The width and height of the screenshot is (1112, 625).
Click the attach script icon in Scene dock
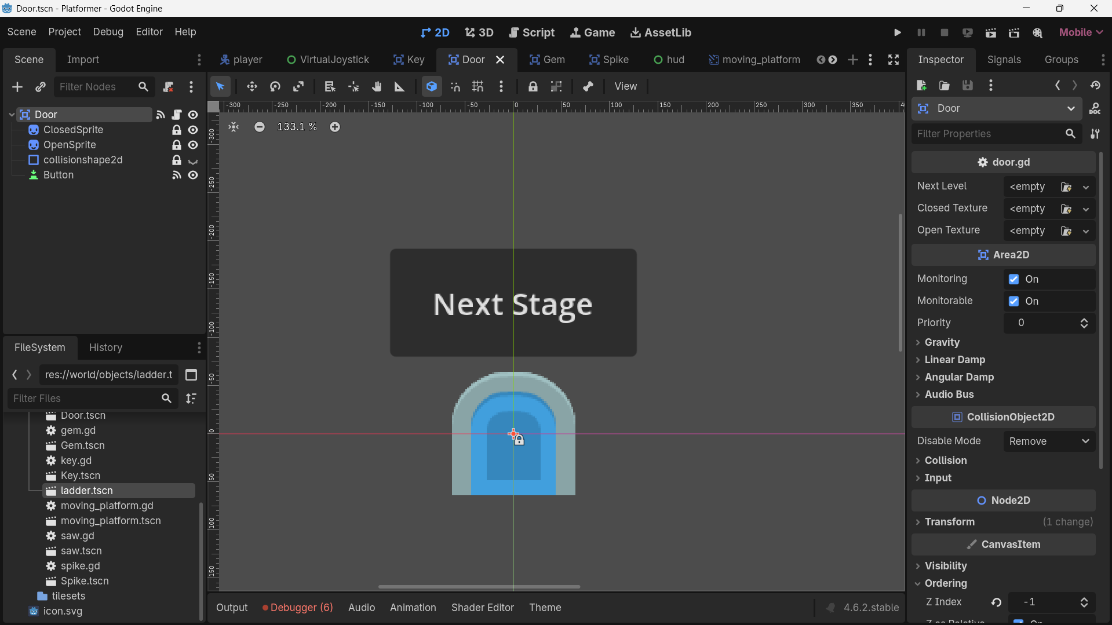tap(168, 87)
